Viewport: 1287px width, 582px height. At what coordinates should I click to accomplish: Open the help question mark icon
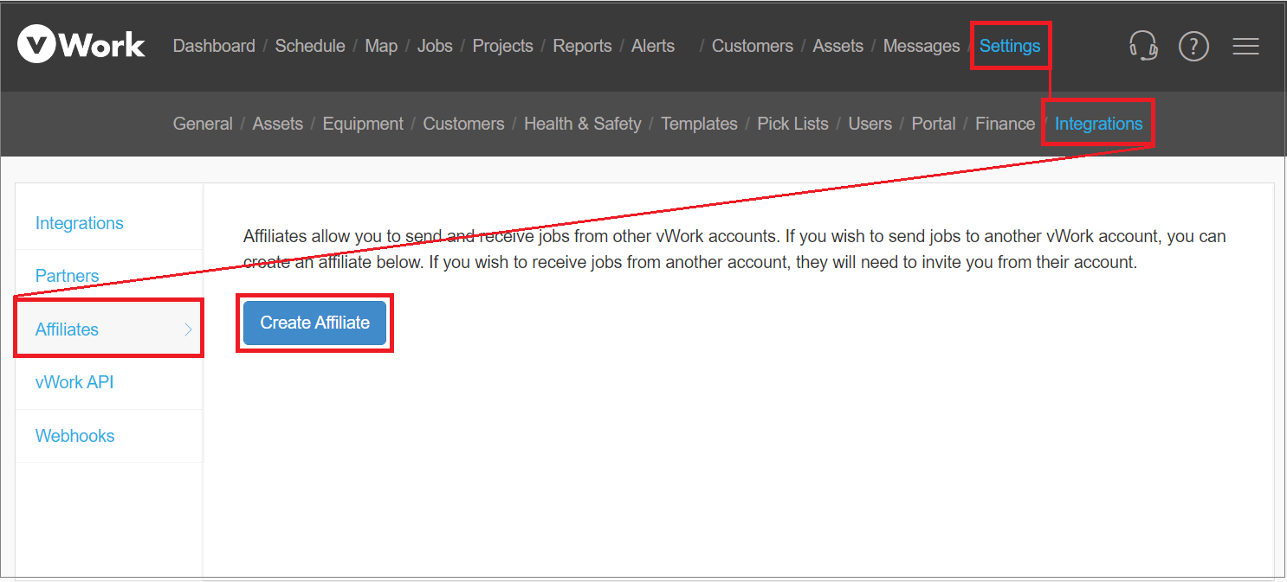(x=1193, y=46)
